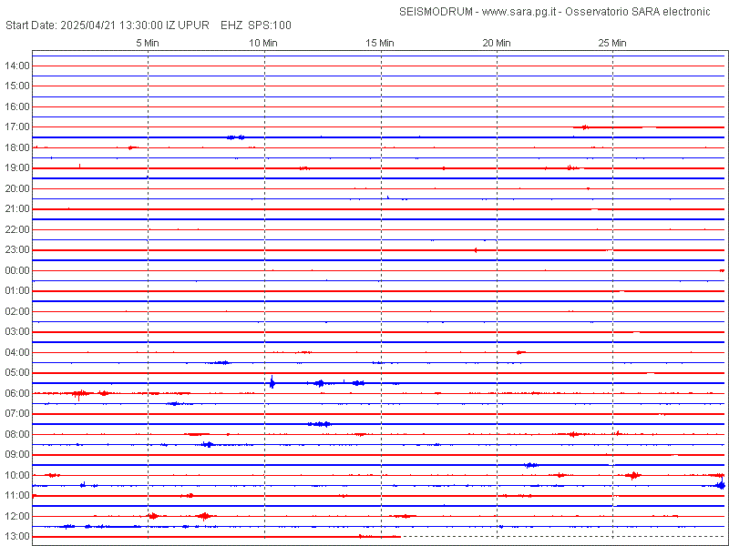Select the 13:00 hour label

click(17, 537)
